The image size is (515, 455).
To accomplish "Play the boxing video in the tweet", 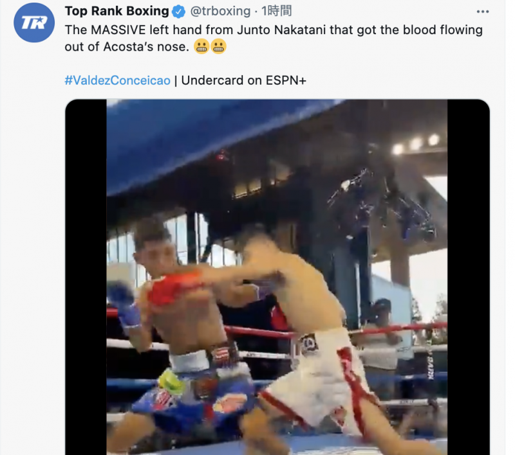I will 277,277.
